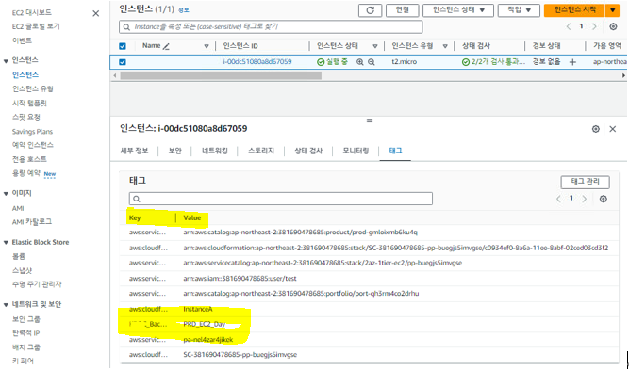Click the 연결 connect button

tap(403, 10)
